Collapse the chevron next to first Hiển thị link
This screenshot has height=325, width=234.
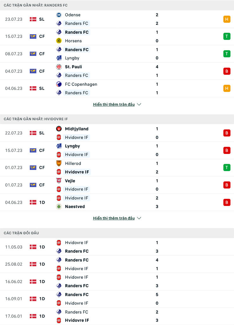139,104
